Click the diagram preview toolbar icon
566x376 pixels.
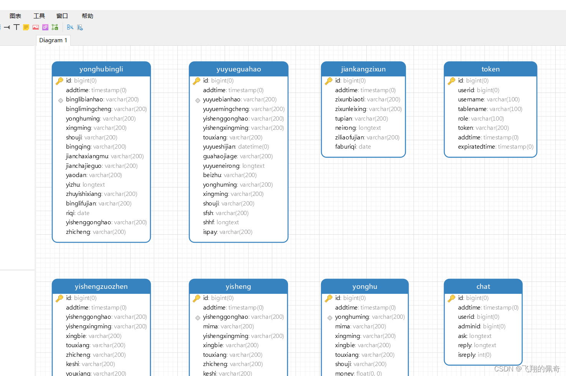pyautogui.click(x=80, y=27)
